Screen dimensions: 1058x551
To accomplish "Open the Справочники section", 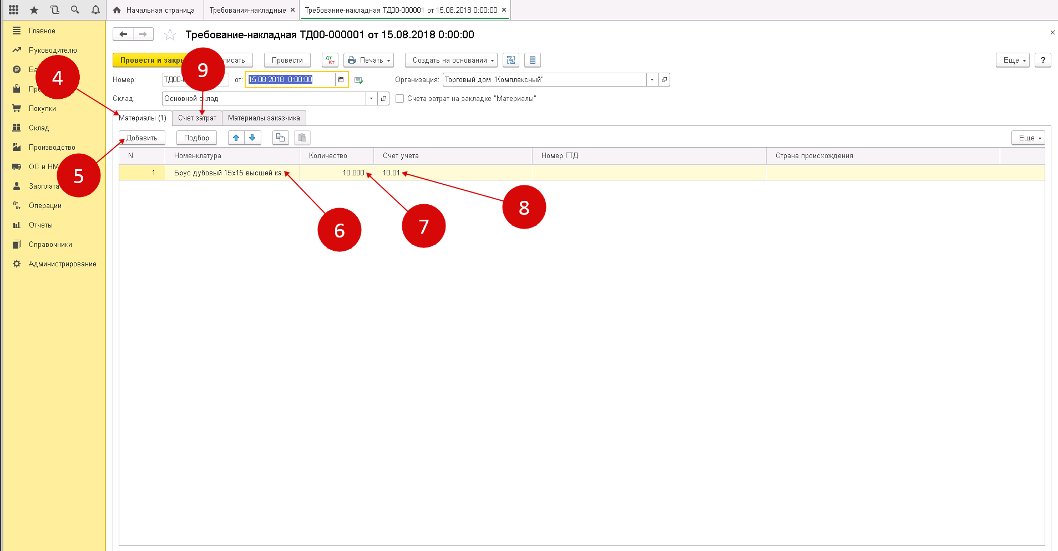I will (50, 245).
